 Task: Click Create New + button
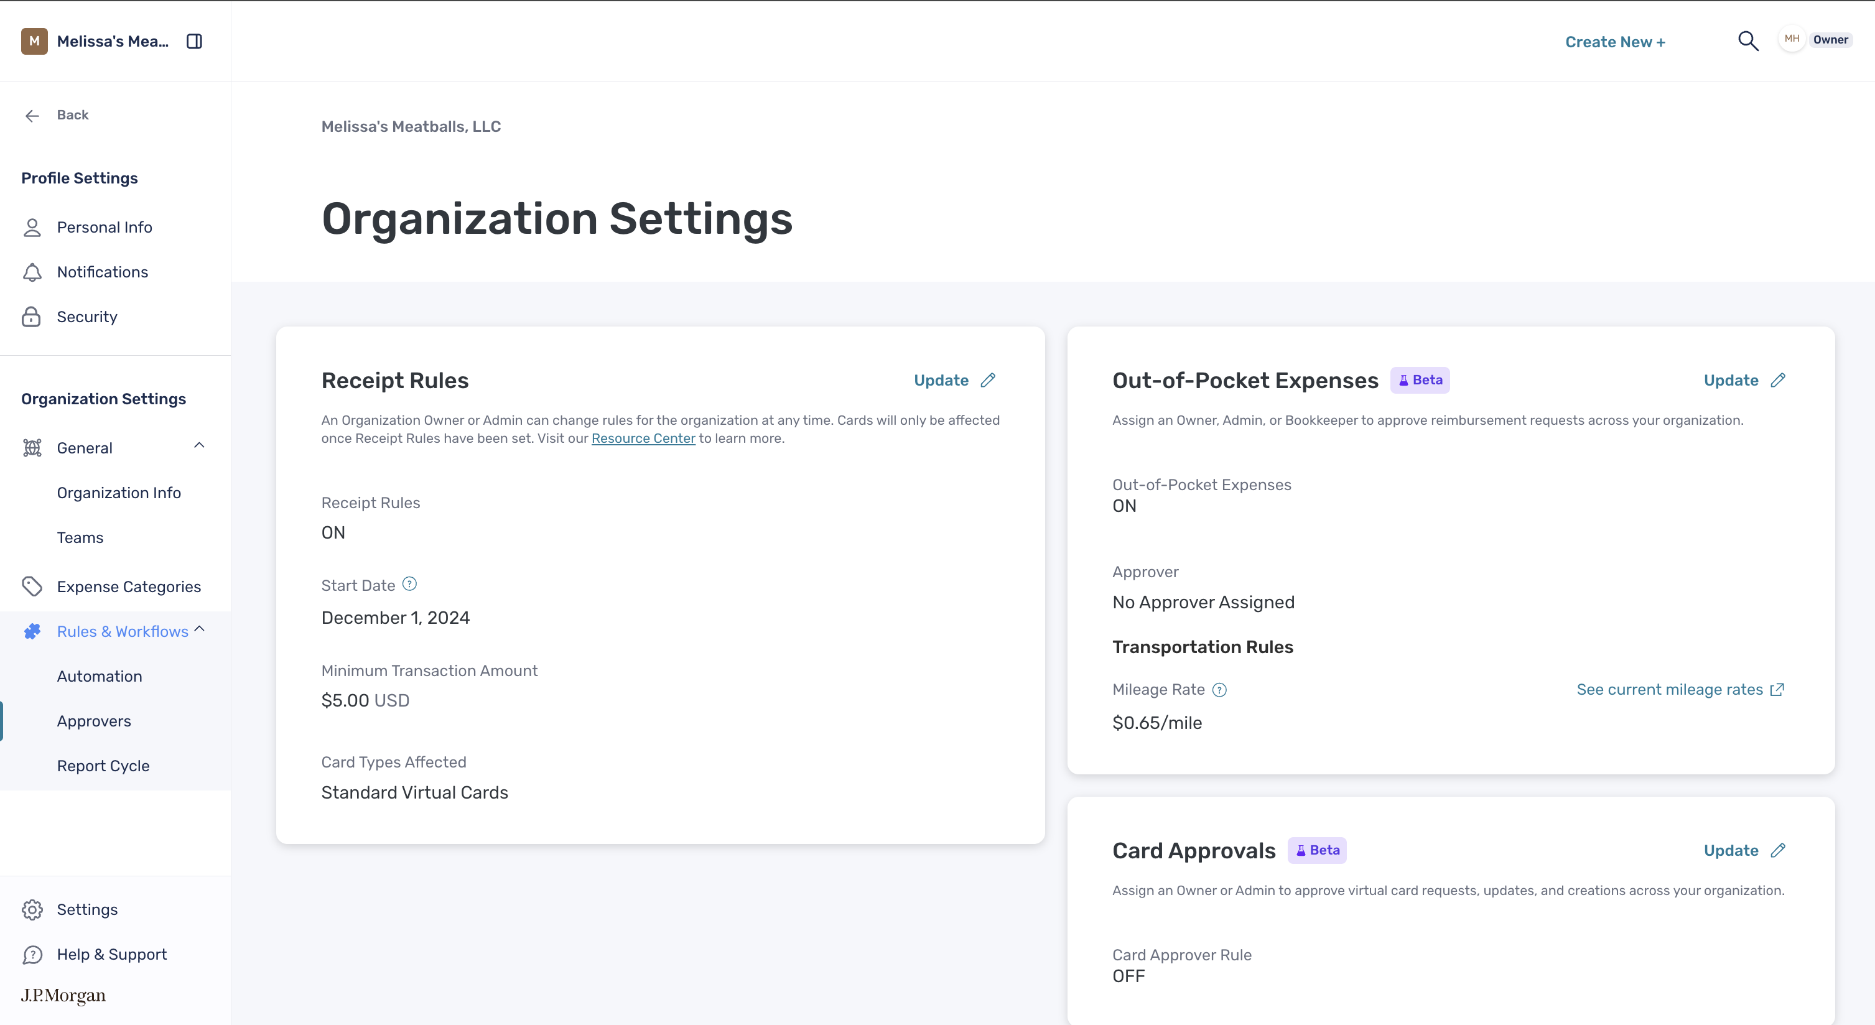[1615, 42]
